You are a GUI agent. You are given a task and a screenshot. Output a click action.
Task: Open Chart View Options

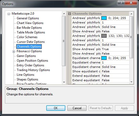30,23
